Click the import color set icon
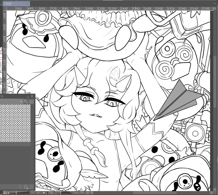This screenshot has height=195, width=218. (31, 101)
